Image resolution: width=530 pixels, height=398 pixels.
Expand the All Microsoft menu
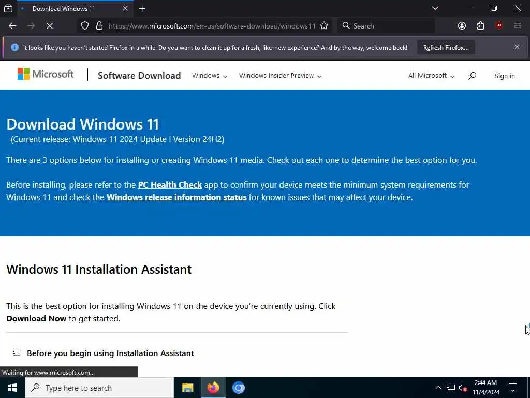click(431, 76)
